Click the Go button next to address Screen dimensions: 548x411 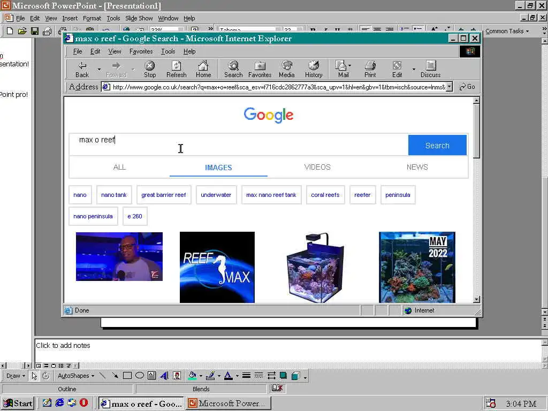[x=467, y=87]
